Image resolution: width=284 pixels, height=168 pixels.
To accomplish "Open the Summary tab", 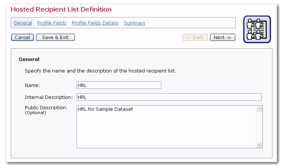I will click(135, 23).
